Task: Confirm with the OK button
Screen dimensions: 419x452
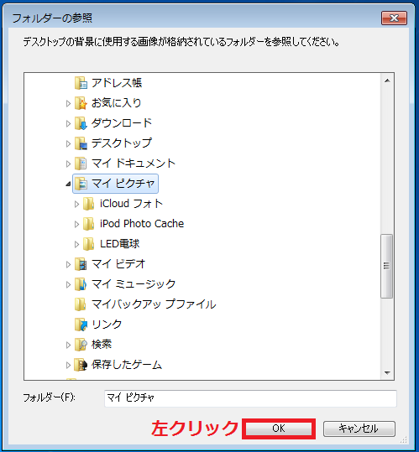Action: (279, 429)
